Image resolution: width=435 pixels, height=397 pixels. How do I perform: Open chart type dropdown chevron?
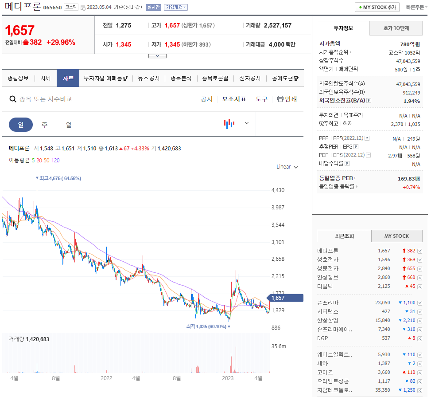tap(247, 123)
